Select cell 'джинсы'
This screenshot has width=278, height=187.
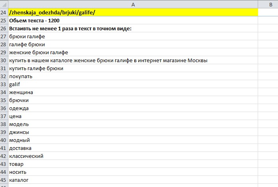133,132
